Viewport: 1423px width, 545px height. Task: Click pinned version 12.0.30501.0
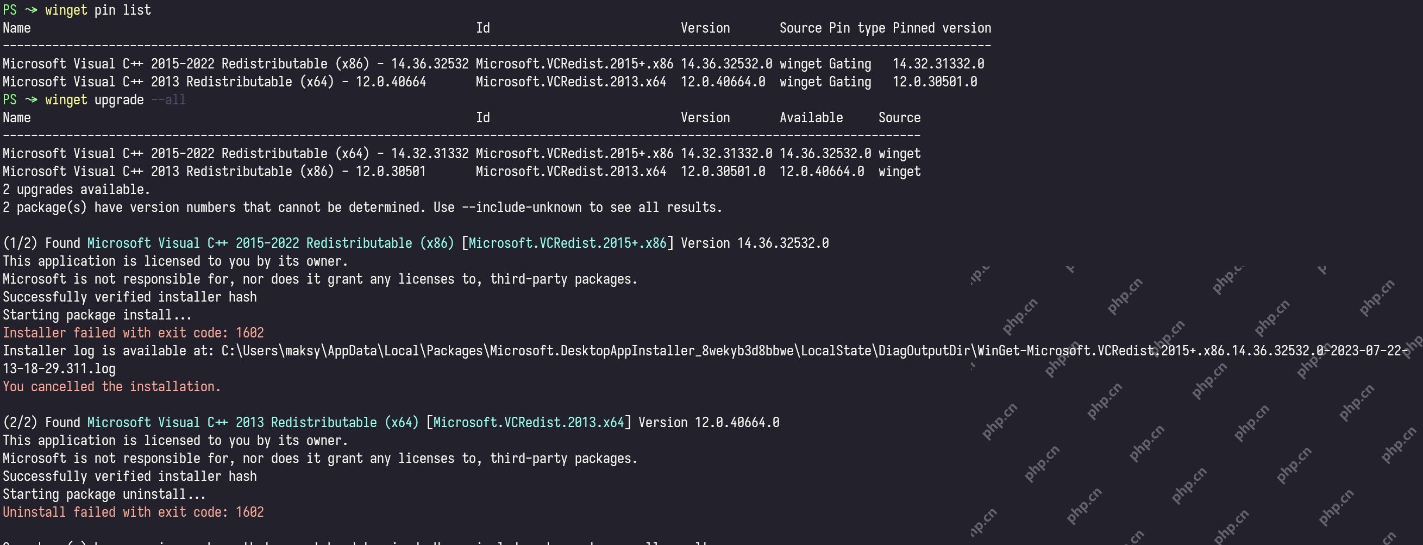click(x=935, y=82)
